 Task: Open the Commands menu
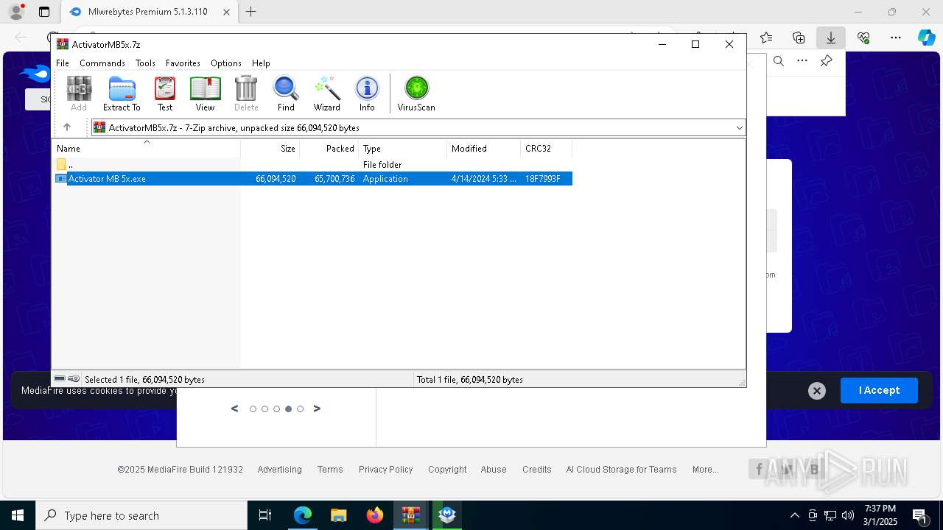pyautogui.click(x=102, y=63)
